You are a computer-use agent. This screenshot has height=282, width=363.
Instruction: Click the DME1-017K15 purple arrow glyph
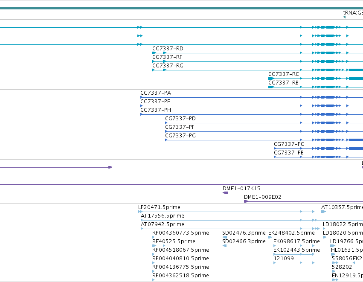225,193
